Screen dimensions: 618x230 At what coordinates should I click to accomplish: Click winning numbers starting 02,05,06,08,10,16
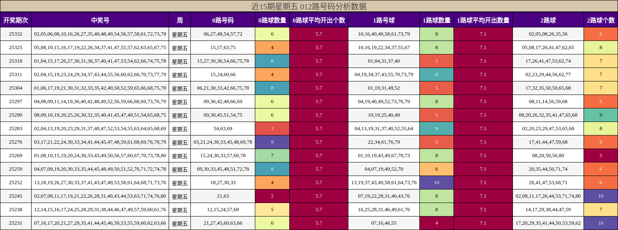point(100,34)
